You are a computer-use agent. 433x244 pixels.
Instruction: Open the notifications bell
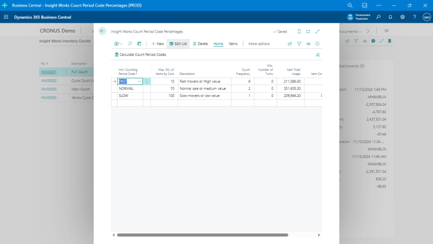pyautogui.click(x=390, y=17)
